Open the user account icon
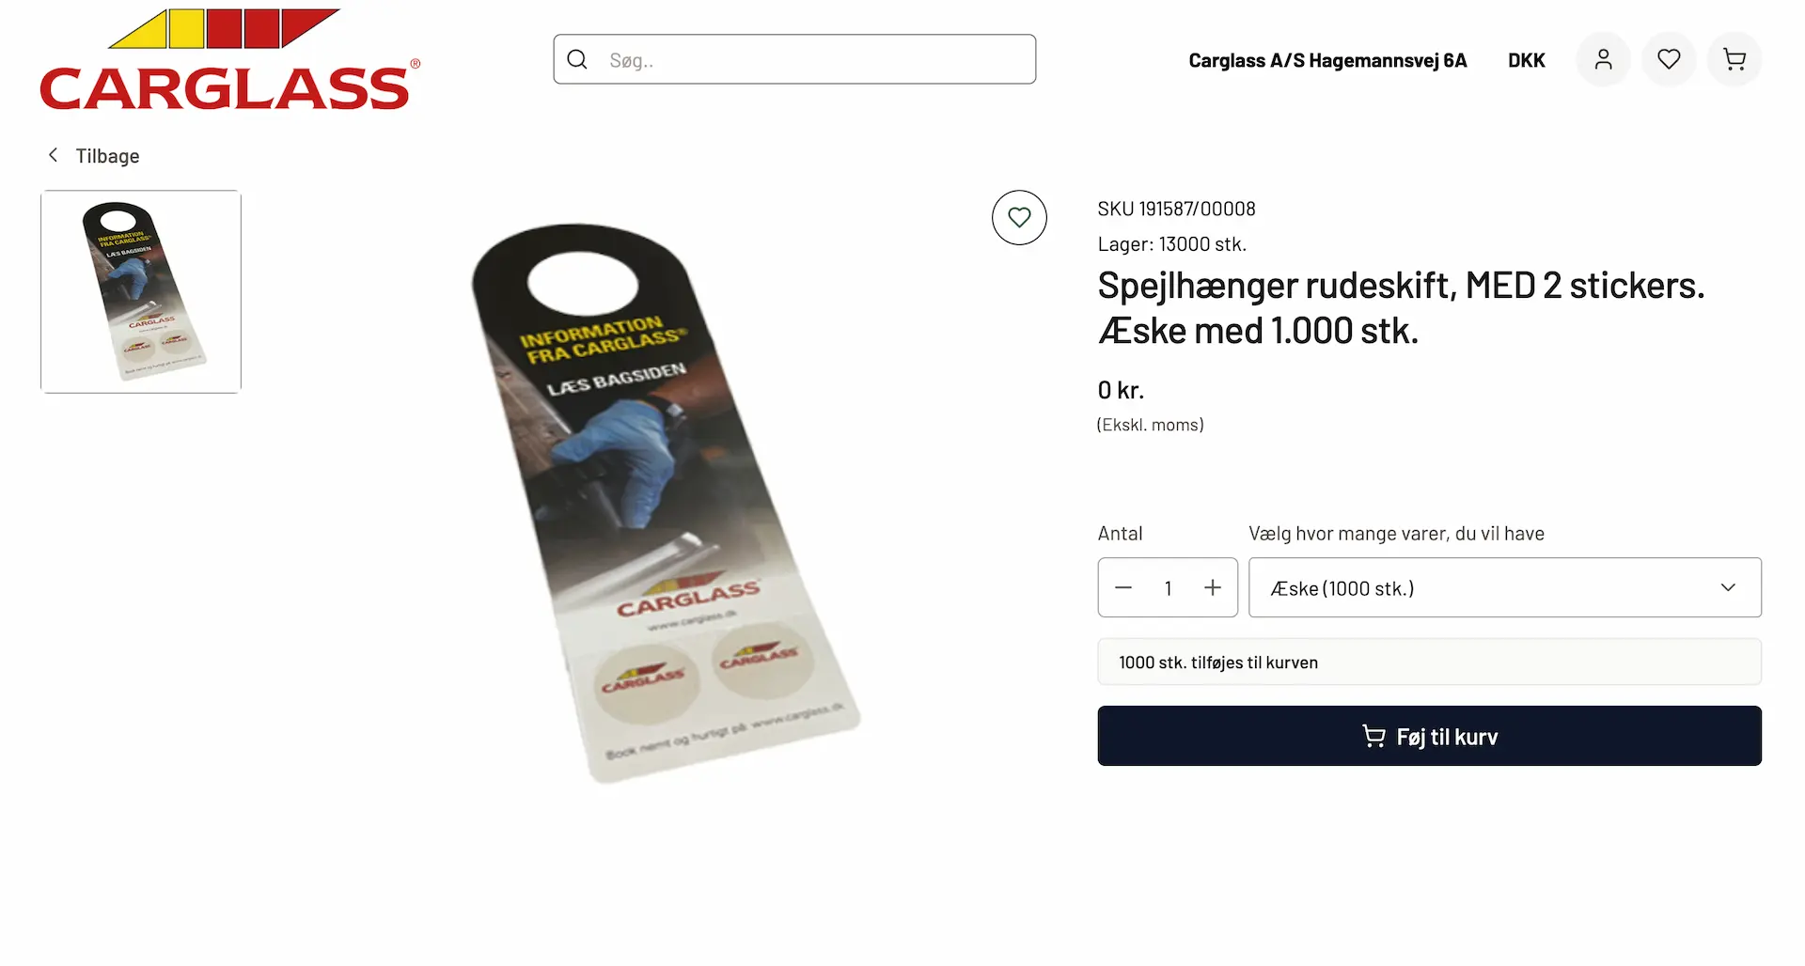This screenshot has height=966, width=1805. (1603, 60)
